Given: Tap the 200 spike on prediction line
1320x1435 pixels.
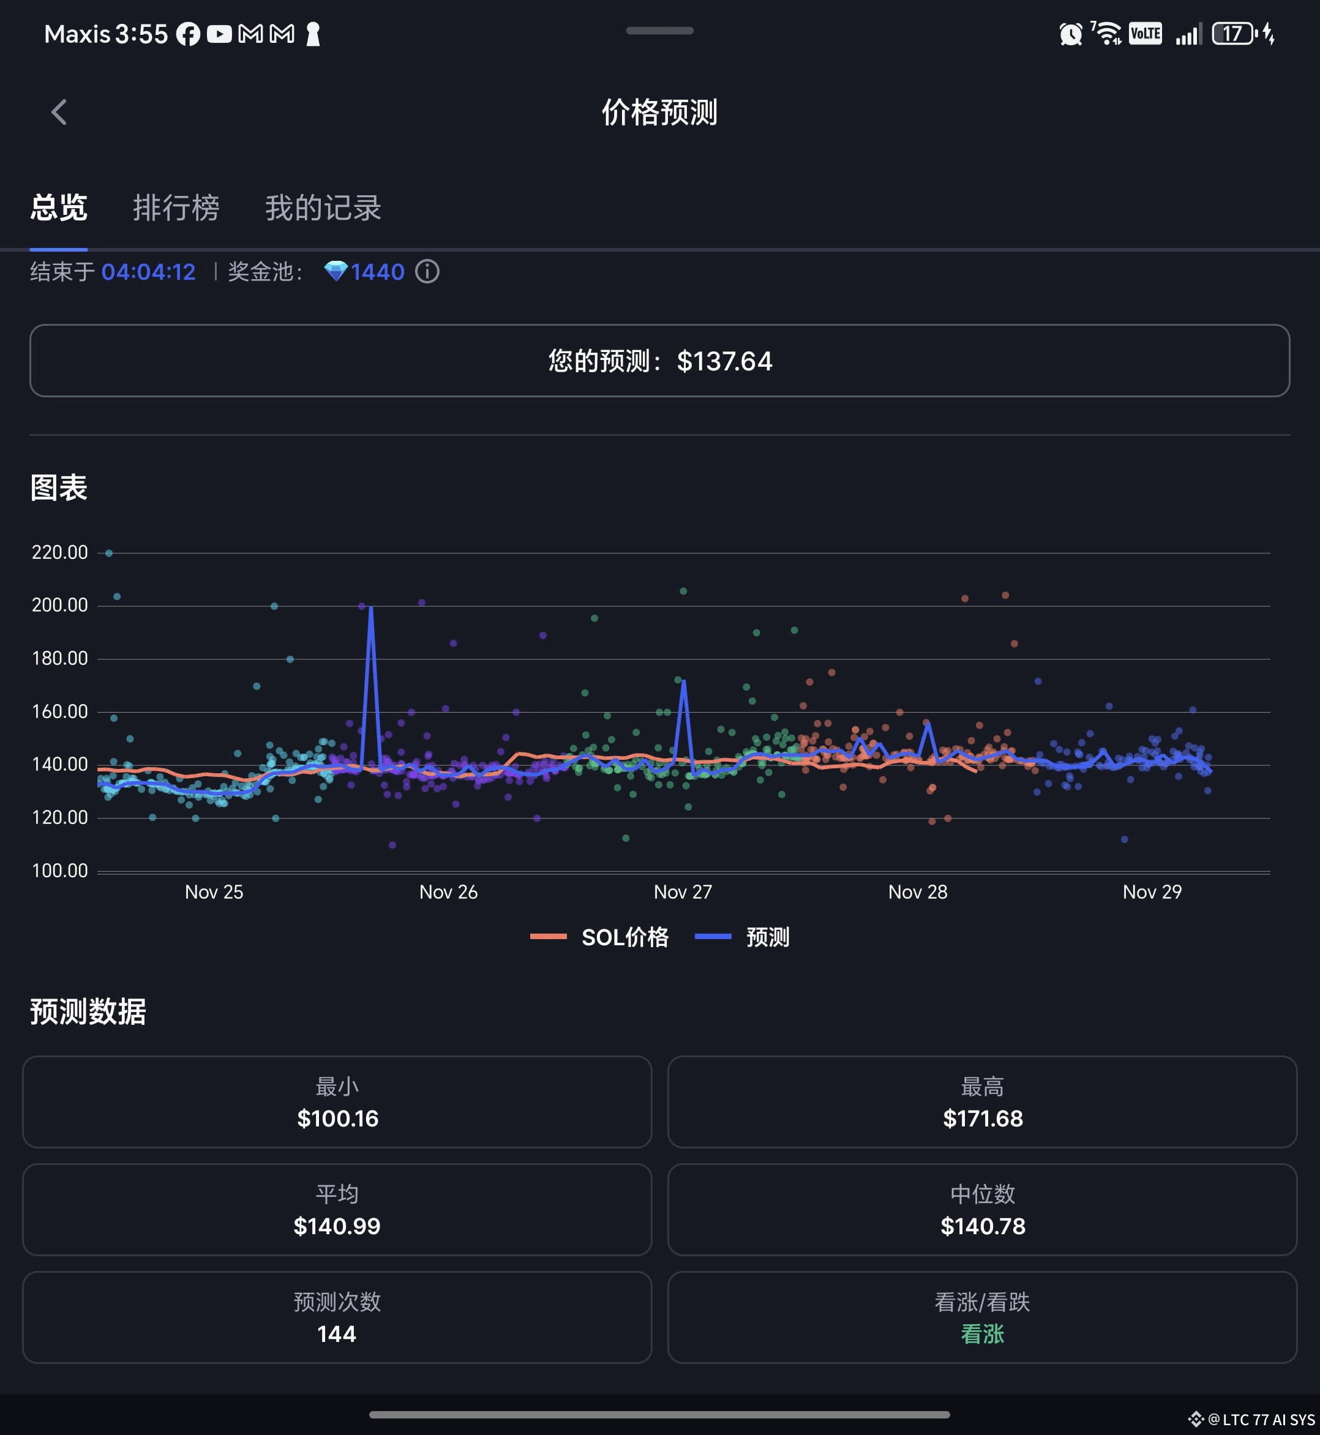Looking at the screenshot, I should (371, 609).
